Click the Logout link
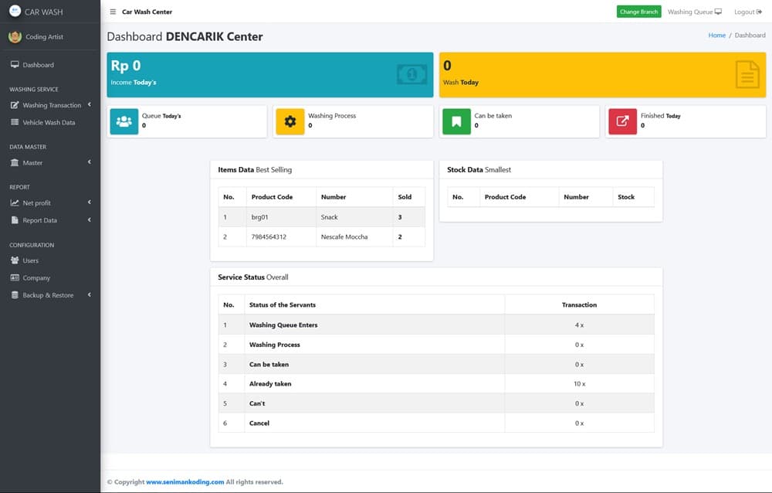Image resolution: width=772 pixels, height=493 pixels. (x=747, y=12)
